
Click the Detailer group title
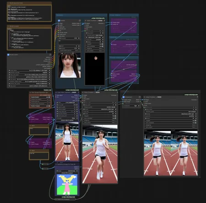coord(60,15)
